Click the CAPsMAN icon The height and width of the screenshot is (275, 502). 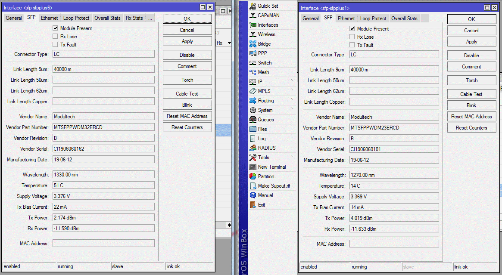(x=253, y=15)
